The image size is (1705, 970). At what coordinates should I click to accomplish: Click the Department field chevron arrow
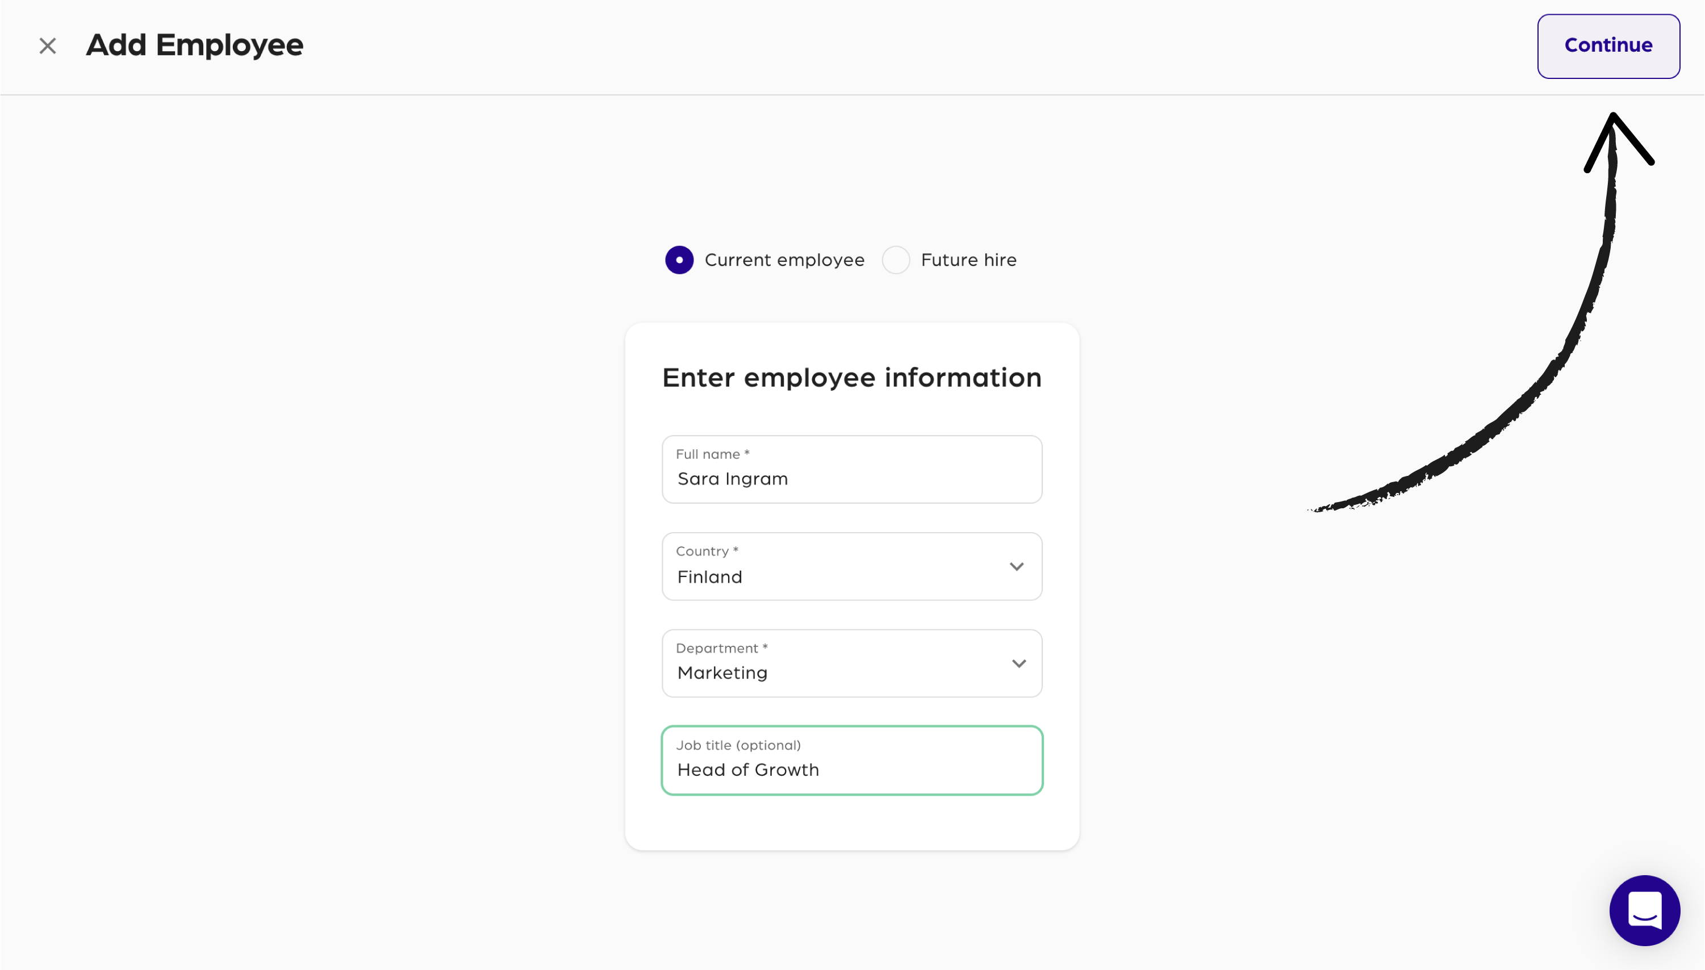(1018, 663)
